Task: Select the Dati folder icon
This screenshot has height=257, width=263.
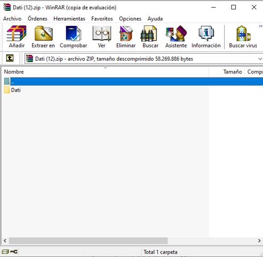Action: pos(7,90)
